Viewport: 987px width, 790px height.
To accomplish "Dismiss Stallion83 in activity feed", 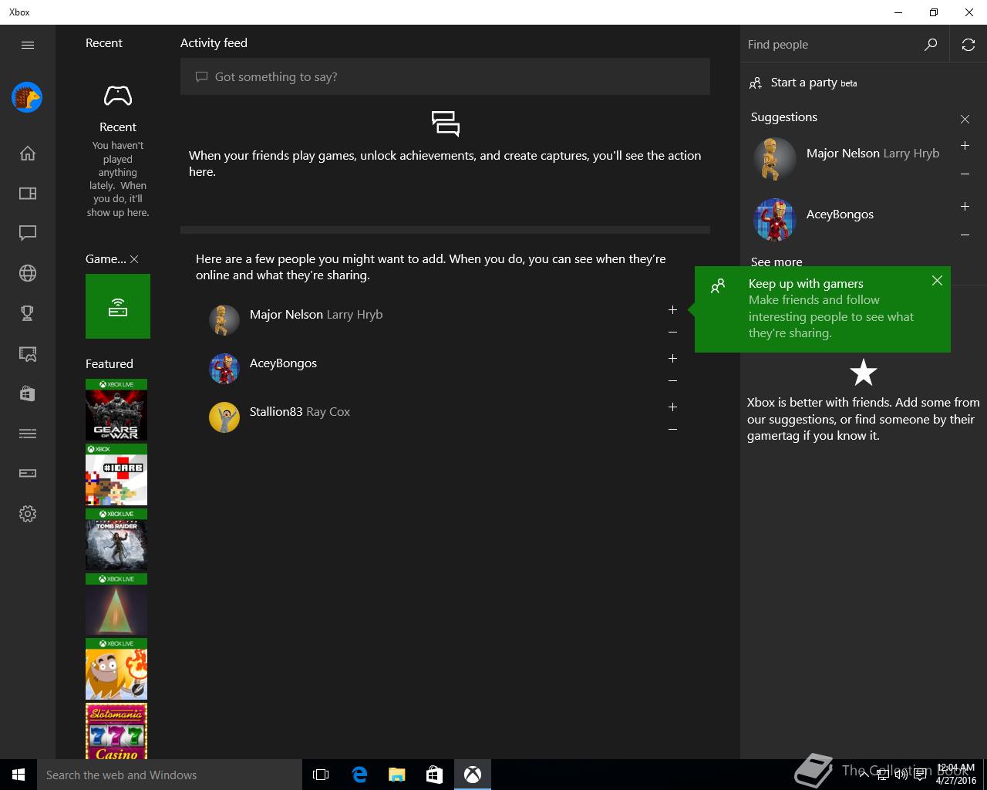I will tap(672, 430).
